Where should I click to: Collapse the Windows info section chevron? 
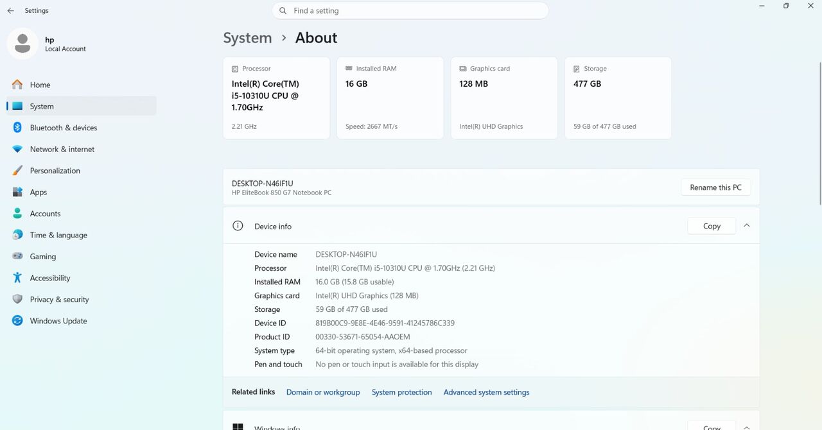[x=746, y=427]
